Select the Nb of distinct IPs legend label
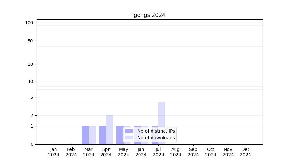Screen dimensions: 292x162 point(156,131)
